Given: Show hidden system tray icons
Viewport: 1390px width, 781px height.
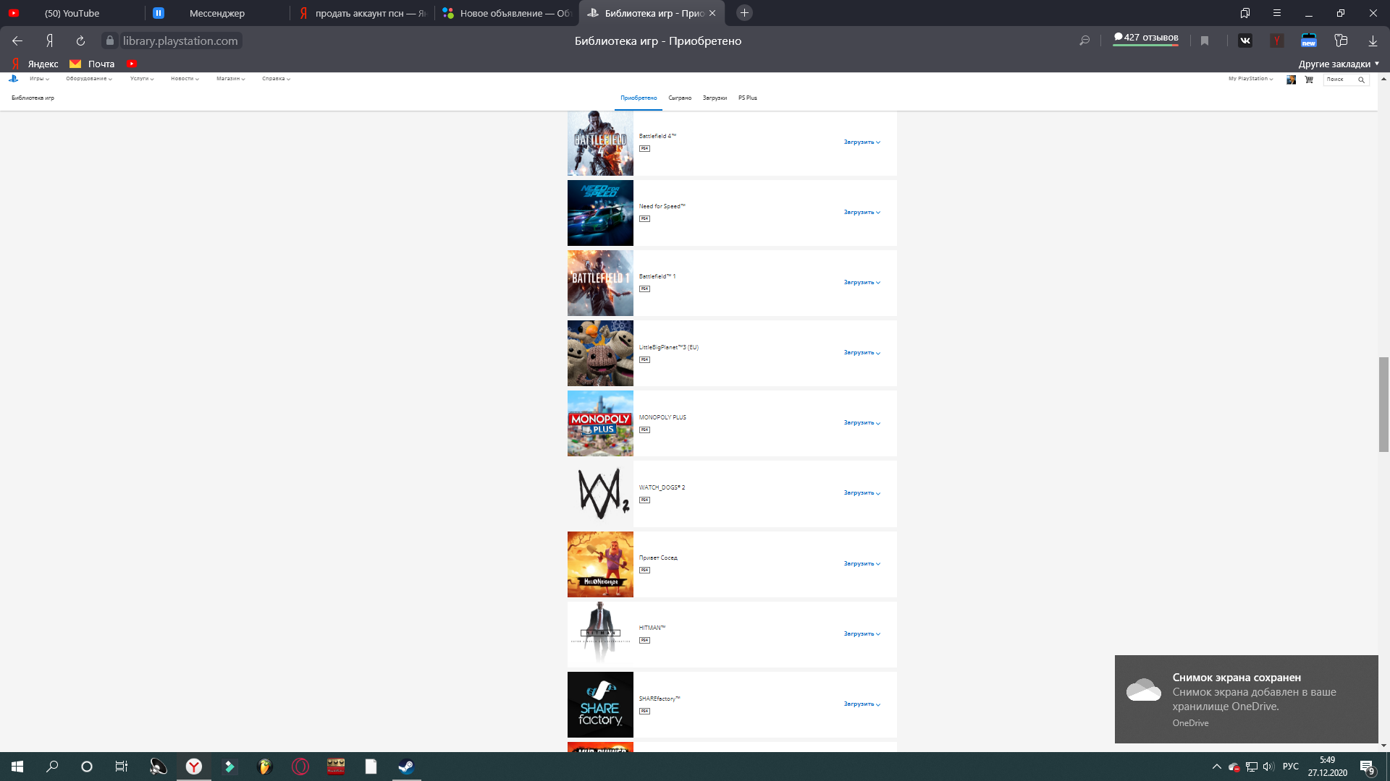Looking at the screenshot, I should (x=1217, y=767).
